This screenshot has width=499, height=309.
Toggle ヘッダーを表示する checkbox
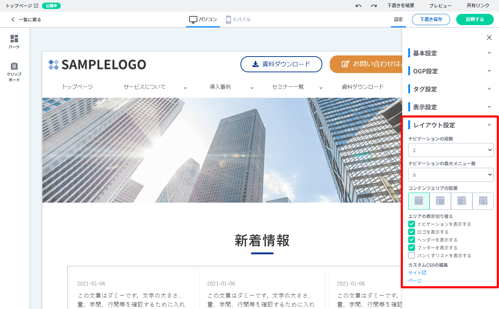(412, 240)
